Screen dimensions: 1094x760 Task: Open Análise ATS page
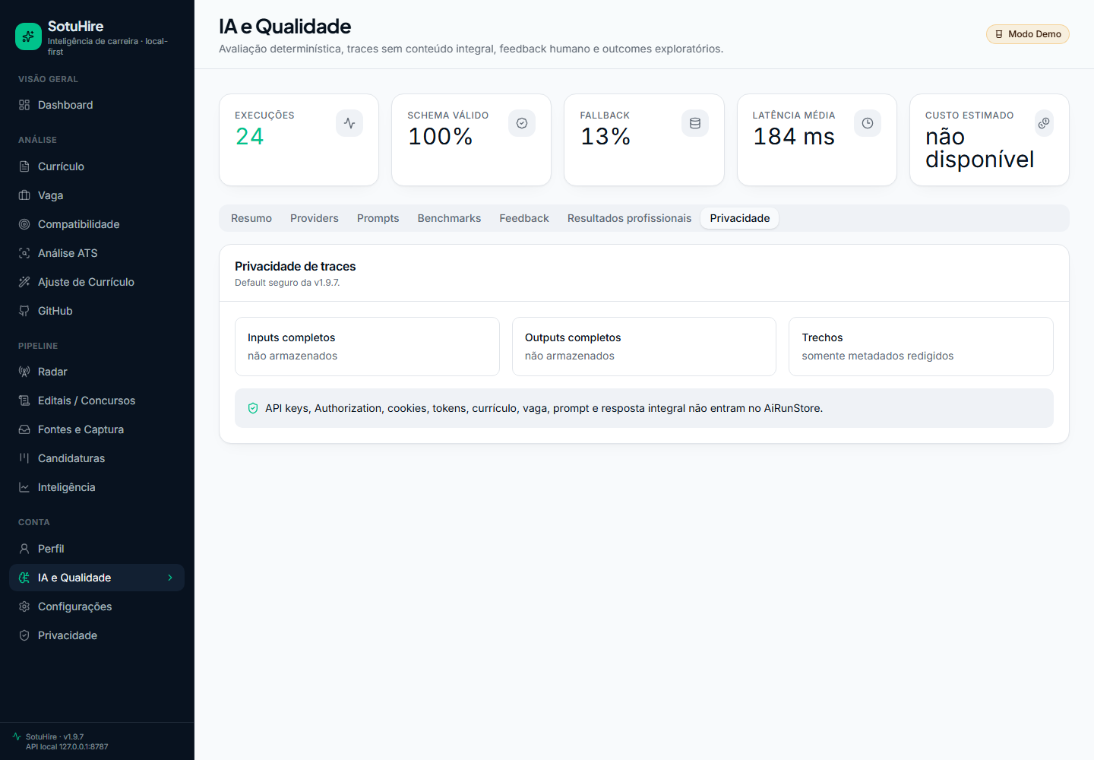coord(96,253)
